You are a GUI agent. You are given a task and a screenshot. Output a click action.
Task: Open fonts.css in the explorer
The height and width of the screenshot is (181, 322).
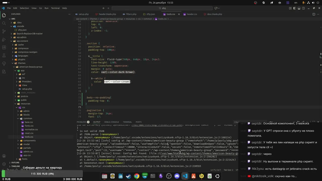[29, 126]
